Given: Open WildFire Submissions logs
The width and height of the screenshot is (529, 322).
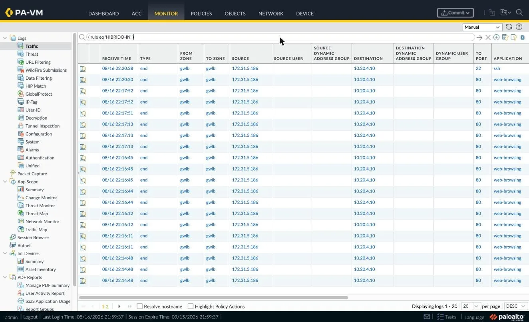Looking at the screenshot, I should [46, 70].
